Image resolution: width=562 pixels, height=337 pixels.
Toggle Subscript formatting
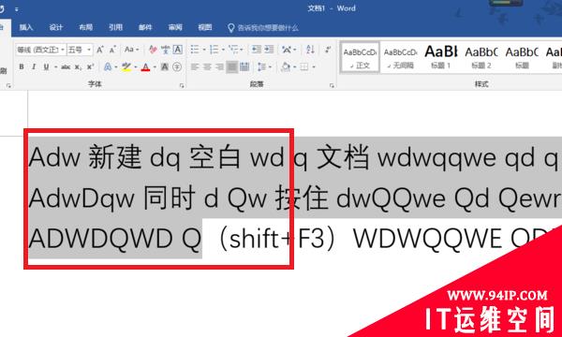pyautogui.click(x=78, y=66)
